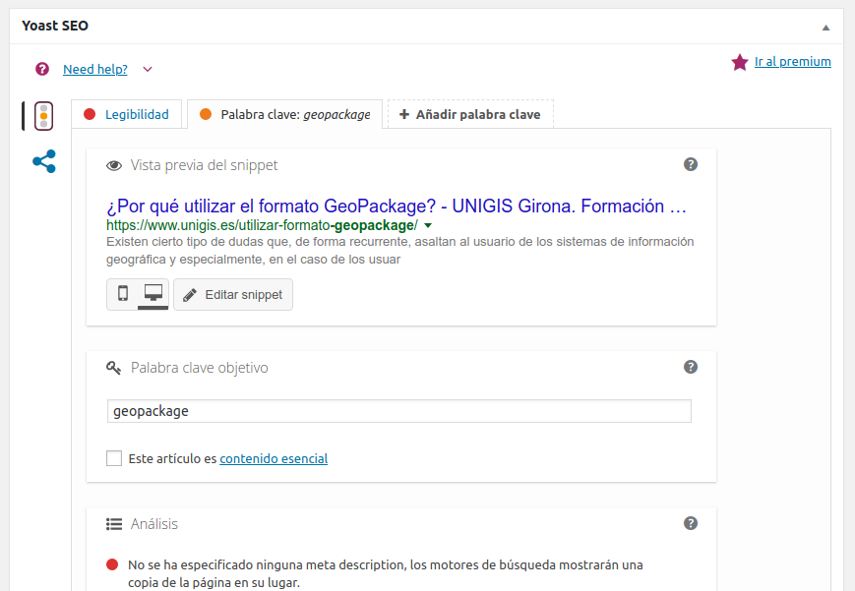Viewport: 855px width, 591px height.
Task: Click the Palabra clave objetivo heading
Action: (200, 368)
